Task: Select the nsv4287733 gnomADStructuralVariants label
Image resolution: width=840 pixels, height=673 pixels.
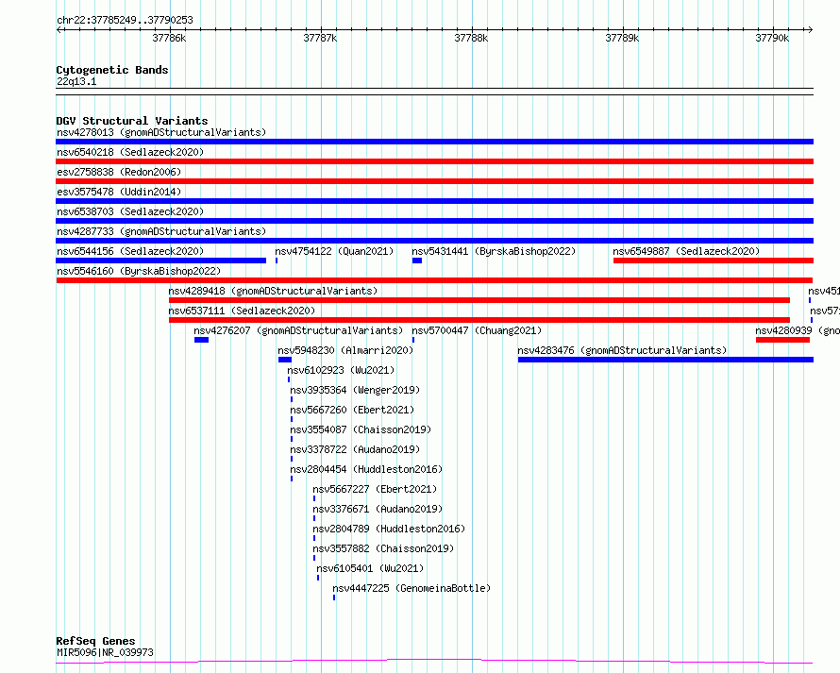Action: coord(161,231)
